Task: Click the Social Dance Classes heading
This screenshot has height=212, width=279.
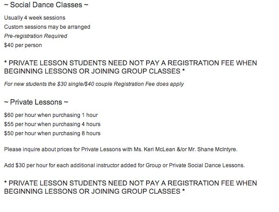Action: [46, 5]
